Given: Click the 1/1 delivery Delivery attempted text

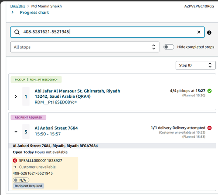Looking at the screenshot, I should point(178,128).
